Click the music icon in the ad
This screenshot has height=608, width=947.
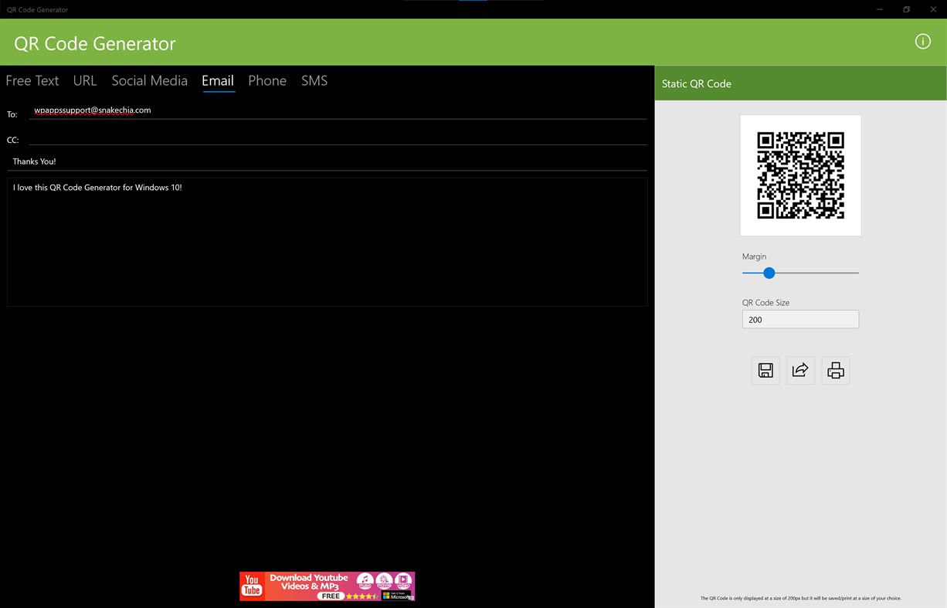365,579
